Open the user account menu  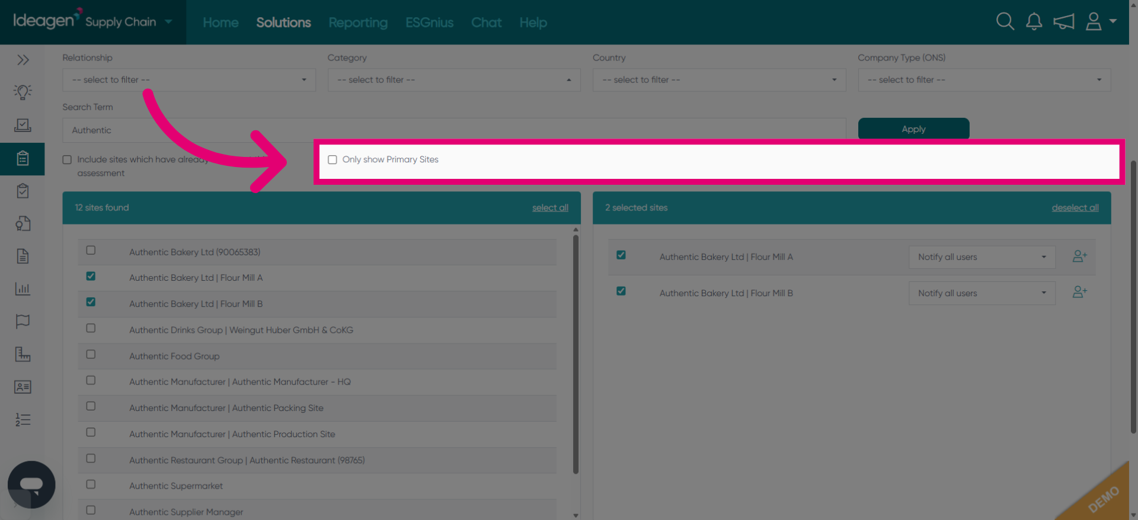tap(1101, 22)
